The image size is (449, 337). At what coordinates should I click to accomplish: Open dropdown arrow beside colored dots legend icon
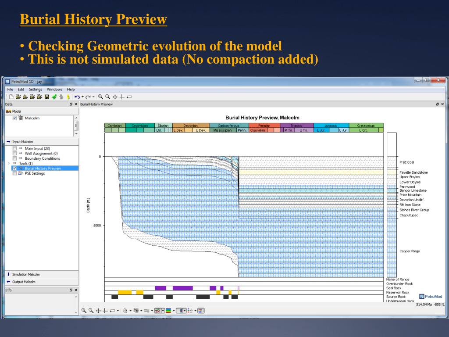click(x=195, y=311)
